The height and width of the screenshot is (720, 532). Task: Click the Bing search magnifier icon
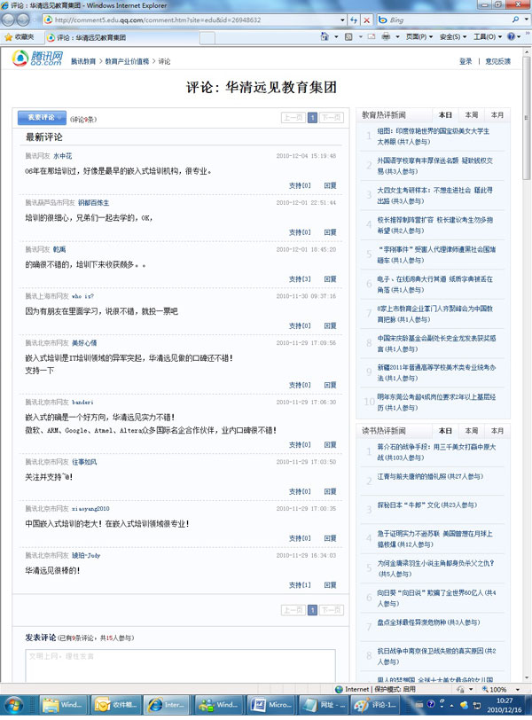[x=514, y=19]
